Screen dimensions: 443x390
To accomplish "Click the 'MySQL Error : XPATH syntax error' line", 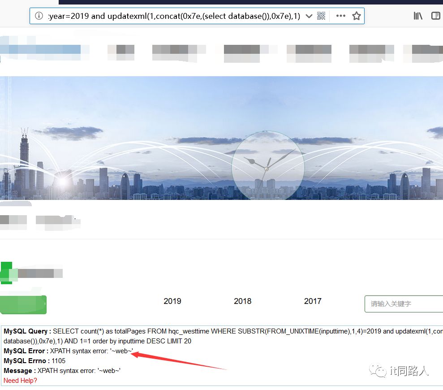I will (68, 351).
